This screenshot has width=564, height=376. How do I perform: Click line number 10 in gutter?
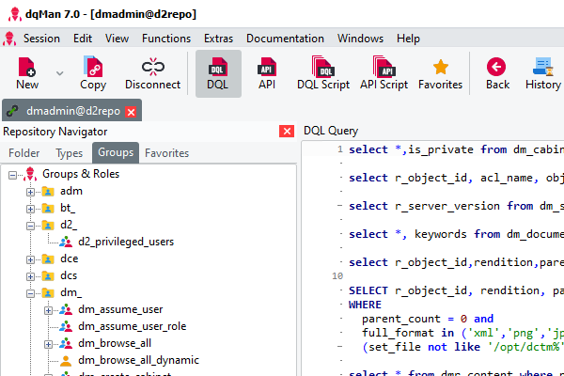click(x=337, y=276)
